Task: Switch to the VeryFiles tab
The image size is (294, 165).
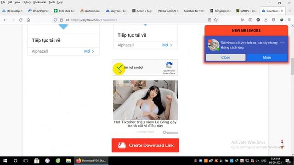Action: point(116,11)
